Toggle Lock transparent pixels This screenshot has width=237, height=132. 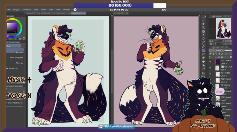point(222,54)
